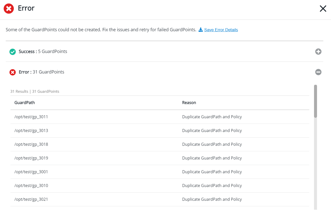Select the /opt/test/gp_3011 row
Image resolution: width=331 pixels, height=212 pixels.
click(x=31, y=117)
